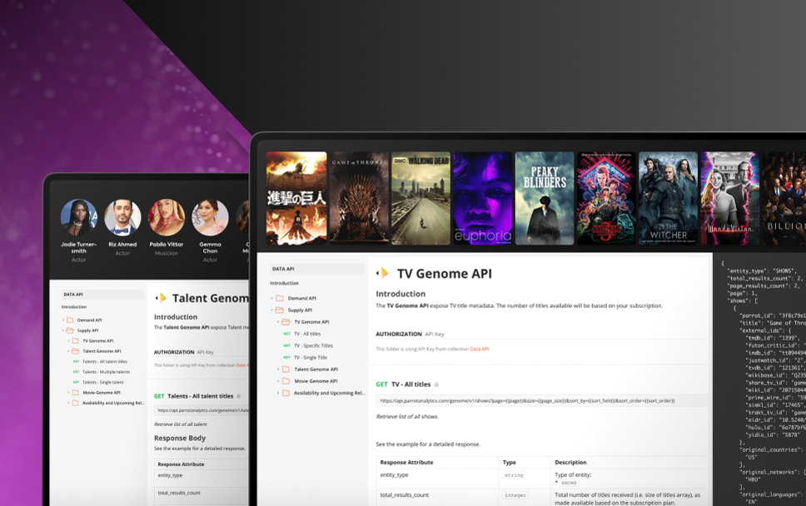This screenshot has width=806, height=506.
Task: Click the Movie Genome API folder icon in TV Genome window
Action: pos(286,380)
